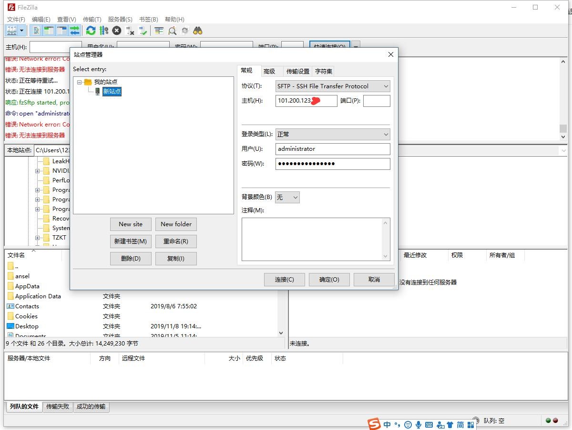The height and width of the screenshot is (430, 572).
Task: Click the Sogou microphone voice input icon
Action: click(x=419, y=425)
